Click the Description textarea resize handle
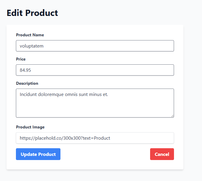Viewport: 202px width, 181px height. pos(172,116)
